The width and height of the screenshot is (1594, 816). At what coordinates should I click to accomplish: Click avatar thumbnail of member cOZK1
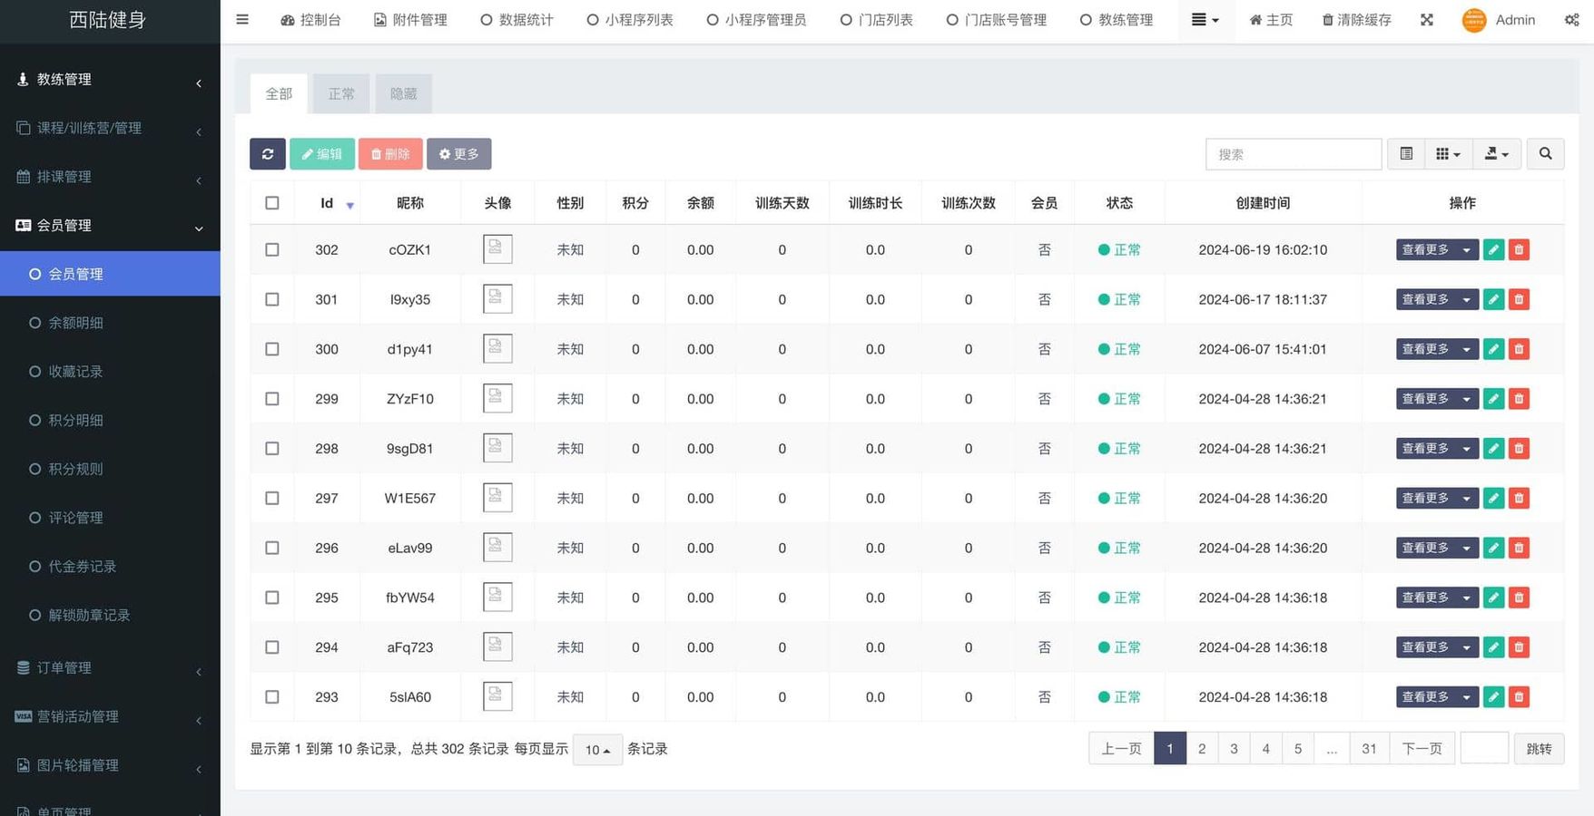pos(497,249)
